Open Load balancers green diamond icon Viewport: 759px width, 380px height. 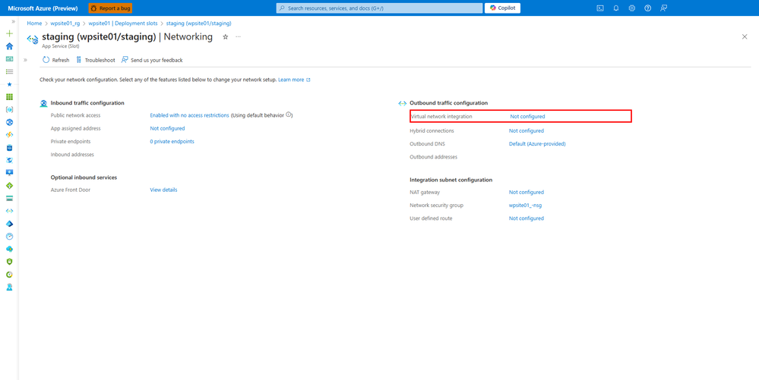tap(9, 186)
